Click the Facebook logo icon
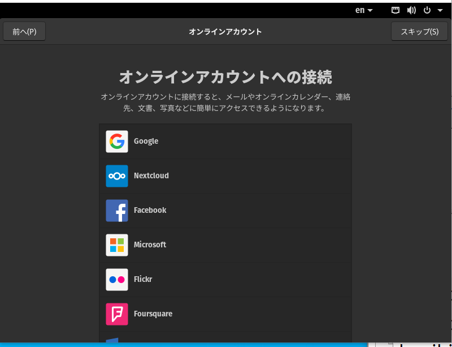Viewport: 452px width, 347px height. [117, 211]
